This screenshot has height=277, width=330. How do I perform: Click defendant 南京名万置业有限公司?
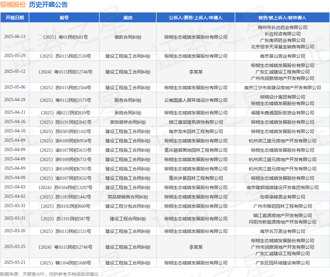point(282,231)
